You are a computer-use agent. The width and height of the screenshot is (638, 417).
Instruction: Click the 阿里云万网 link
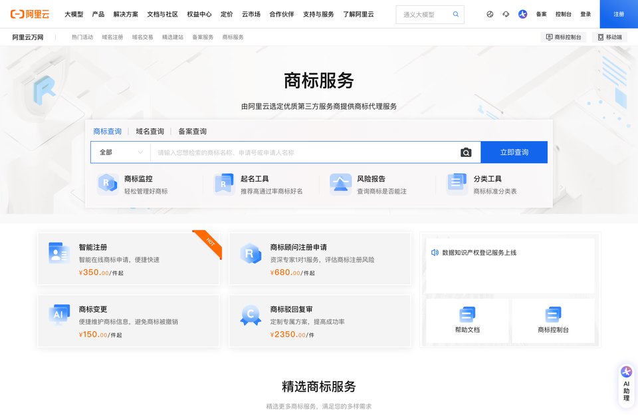pos(28,37)
